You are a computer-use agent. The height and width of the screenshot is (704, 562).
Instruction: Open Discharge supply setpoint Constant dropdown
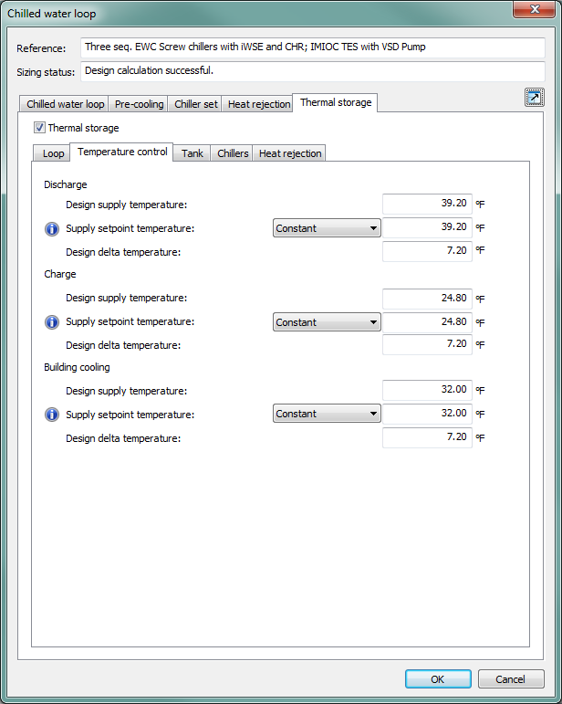327,228
